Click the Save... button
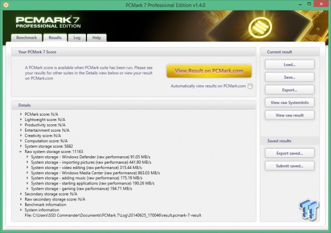331x233 pixels. tap(289, 77)
